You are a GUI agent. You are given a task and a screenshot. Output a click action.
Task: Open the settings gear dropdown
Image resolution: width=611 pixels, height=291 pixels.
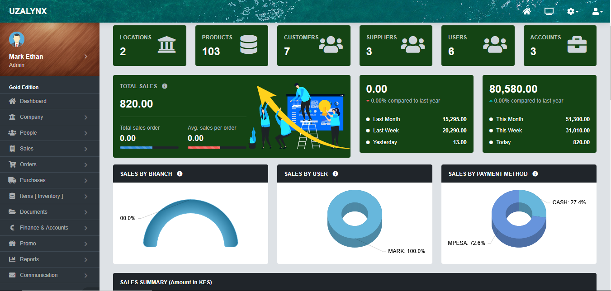573,11
